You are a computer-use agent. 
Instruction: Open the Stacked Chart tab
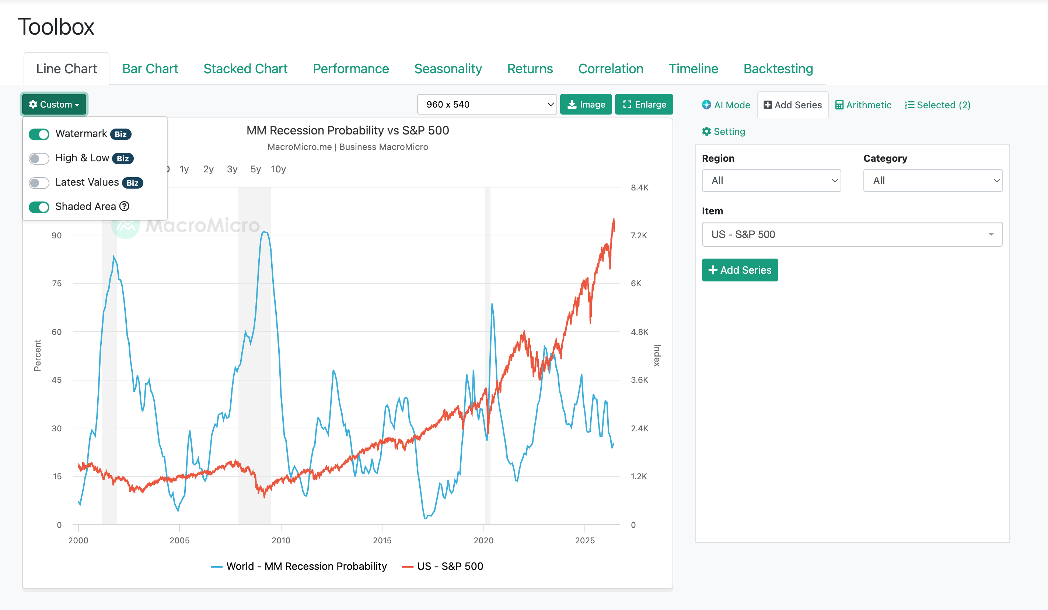click(x=245, y=69)
